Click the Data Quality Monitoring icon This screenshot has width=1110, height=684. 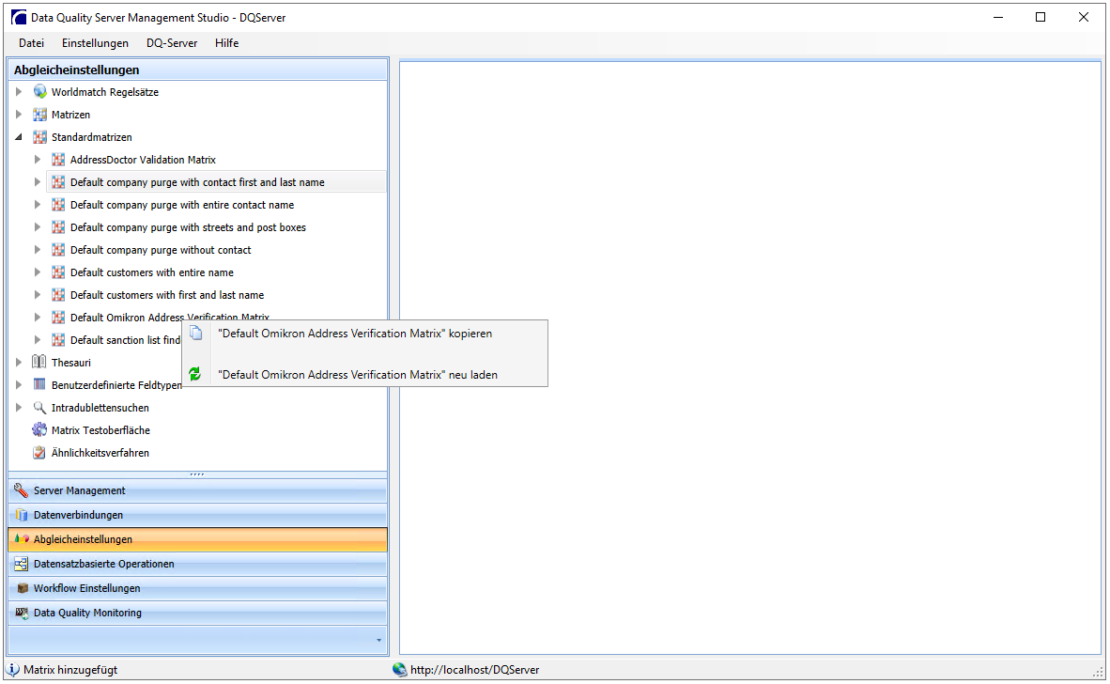tap(22, 613)
